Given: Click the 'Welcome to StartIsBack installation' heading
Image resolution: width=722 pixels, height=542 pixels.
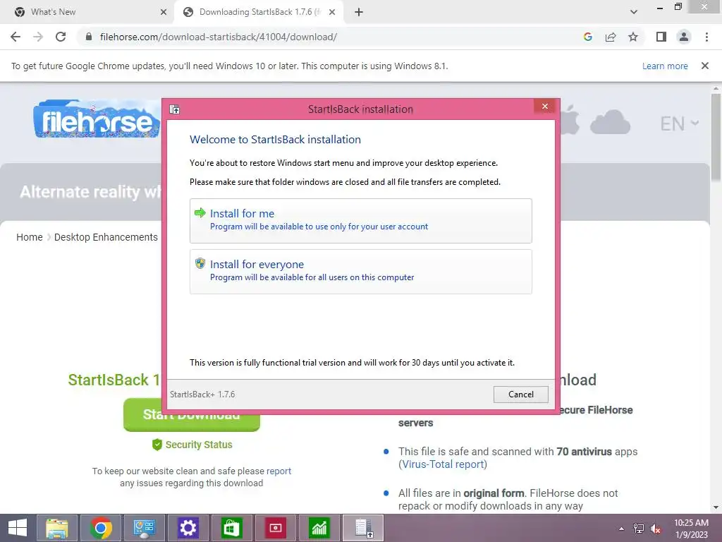Looking at the screenshot, I should coord(276,140).
